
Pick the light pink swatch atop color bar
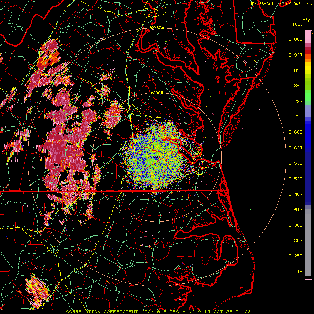(x=308, y=37)
